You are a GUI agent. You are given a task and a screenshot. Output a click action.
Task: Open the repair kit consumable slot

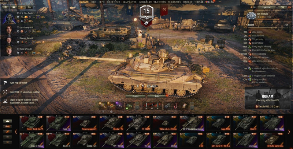coord(167,106)
